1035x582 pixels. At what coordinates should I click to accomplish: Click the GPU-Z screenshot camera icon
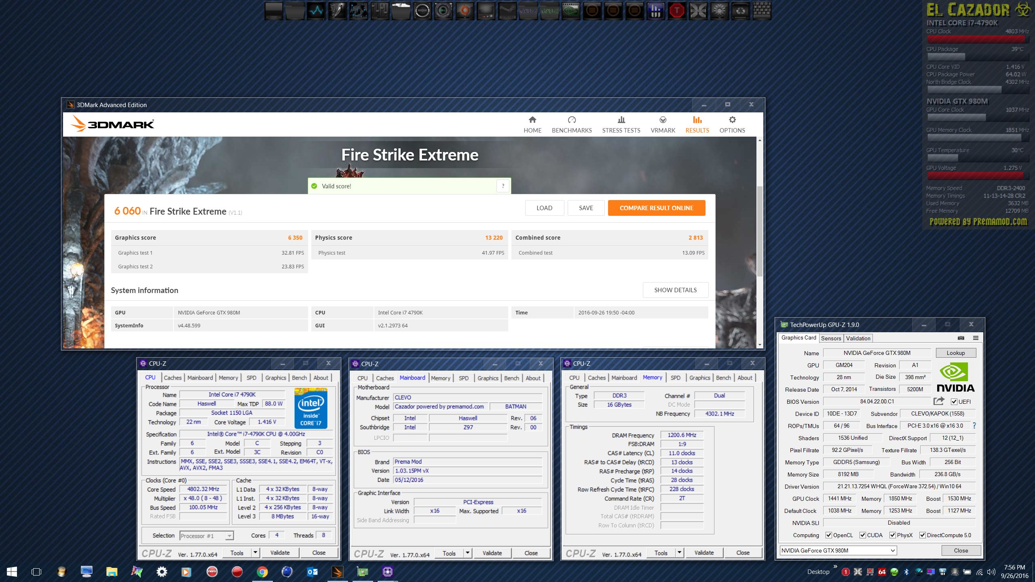(961, 338)
